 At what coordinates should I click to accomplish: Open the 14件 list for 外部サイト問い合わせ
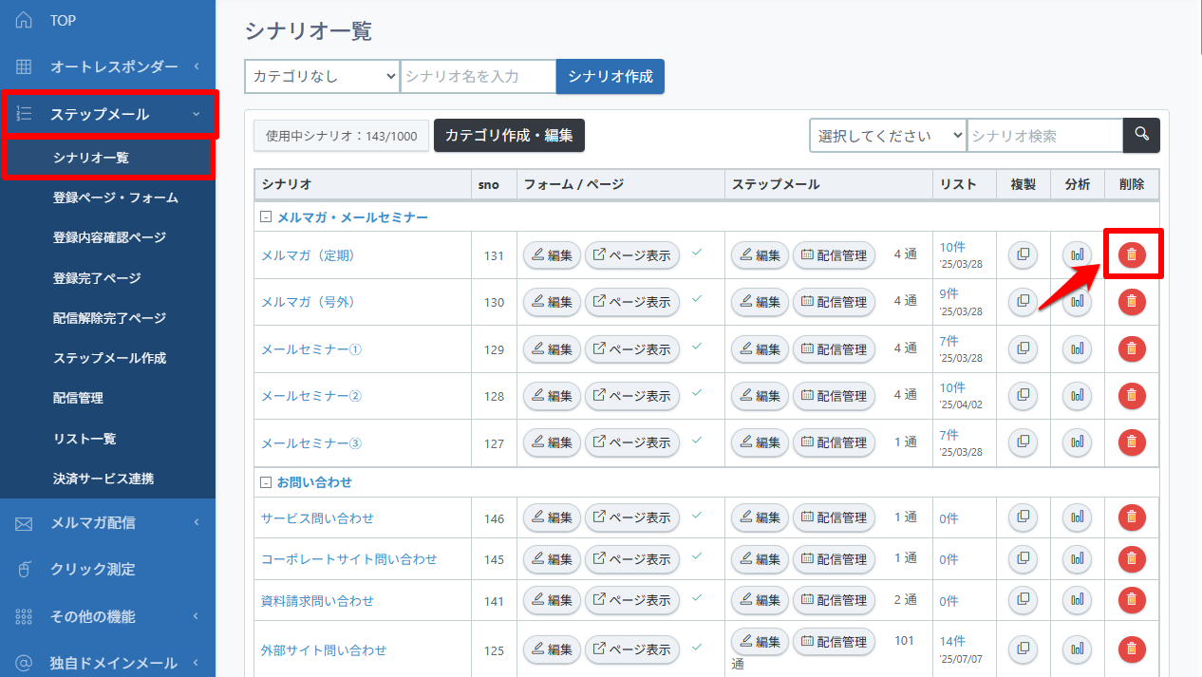(x=952, y=642)
